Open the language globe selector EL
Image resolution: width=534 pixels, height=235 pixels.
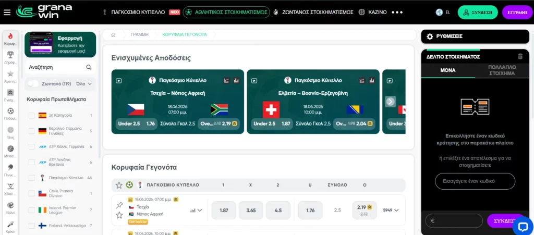(443, 12)
